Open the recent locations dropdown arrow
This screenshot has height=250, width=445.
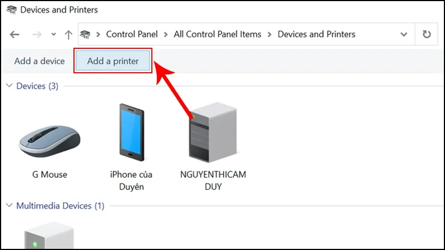[x=53, y=34]
